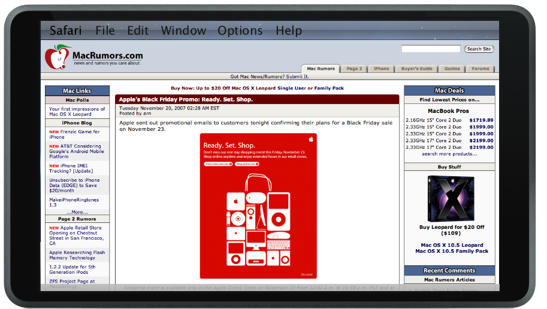
Task: Click the MacRumors apple logo
Action: coord(58,57)
